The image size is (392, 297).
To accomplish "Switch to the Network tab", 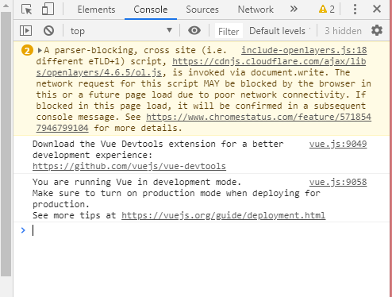I will coord(256,10).
